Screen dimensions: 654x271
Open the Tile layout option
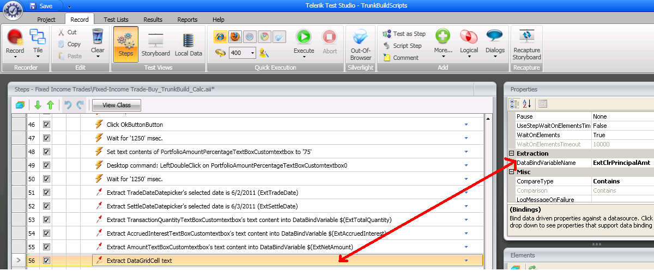click(x=38, y=42)
